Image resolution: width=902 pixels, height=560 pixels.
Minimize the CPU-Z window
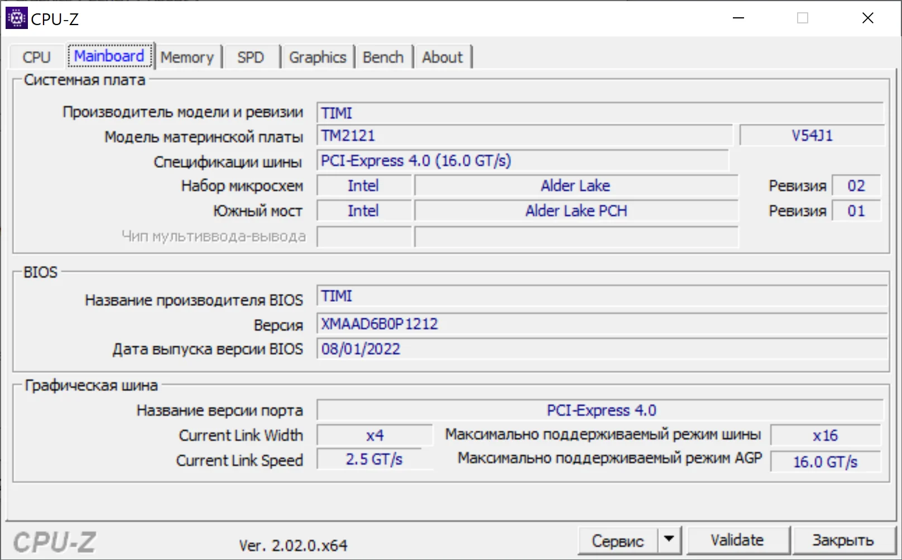[738, 18]
